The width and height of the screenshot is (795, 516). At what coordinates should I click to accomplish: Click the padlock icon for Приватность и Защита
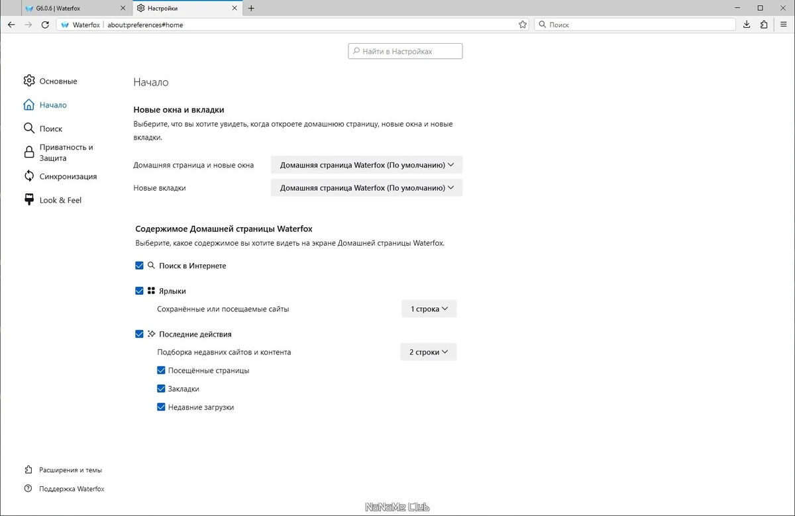tap(29, 152)
